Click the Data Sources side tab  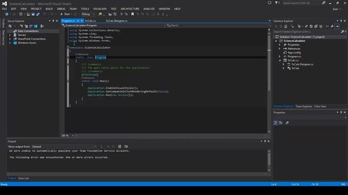3,38
